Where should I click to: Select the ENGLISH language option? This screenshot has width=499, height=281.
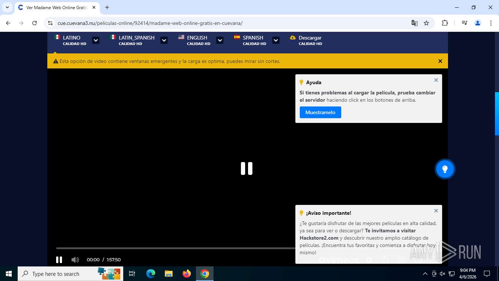tap(198, 40)
